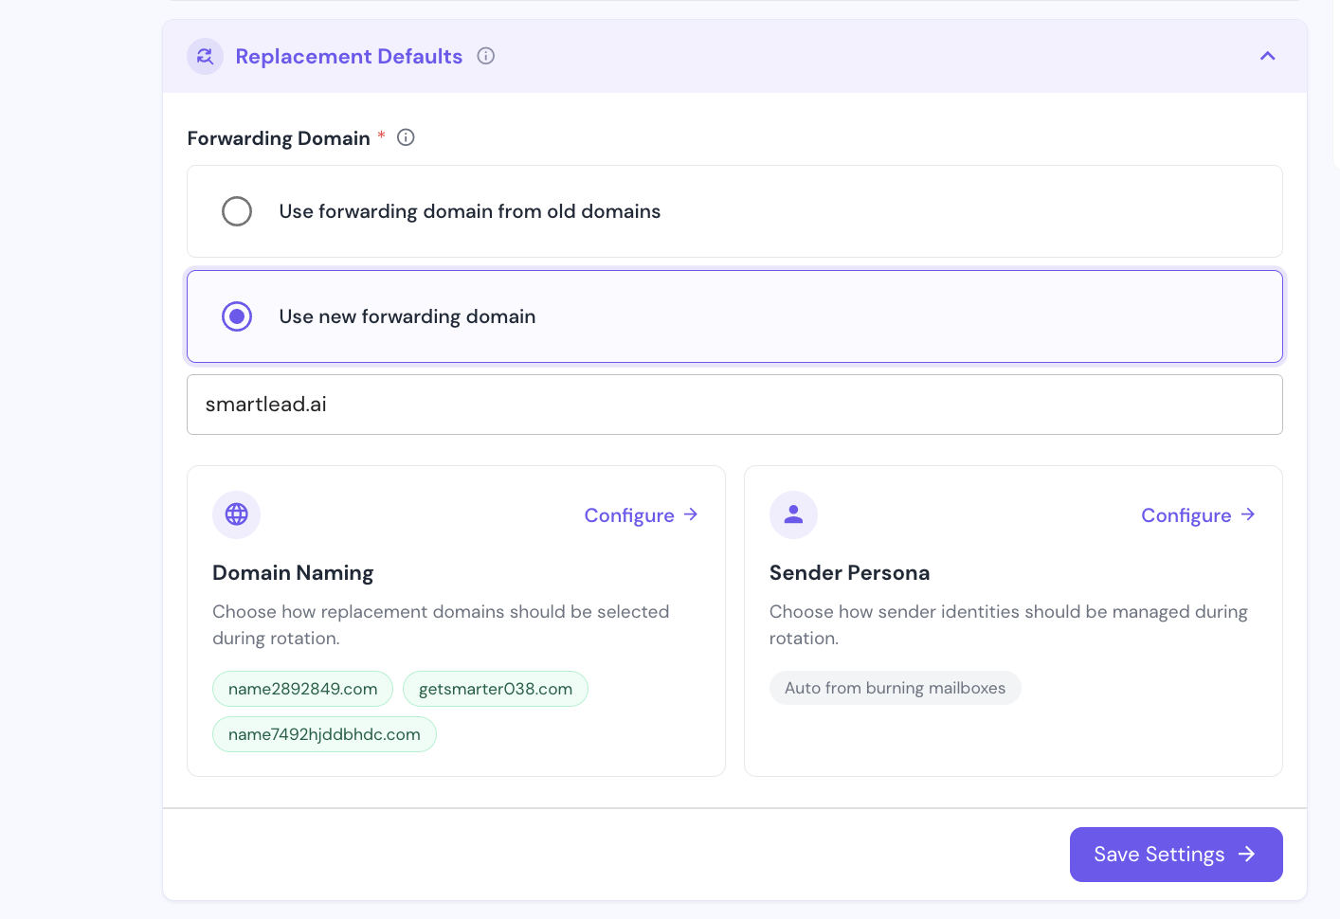Click the Forwarding Domain label
This screenshot has width=1340, height=919.
click(279, 138)
